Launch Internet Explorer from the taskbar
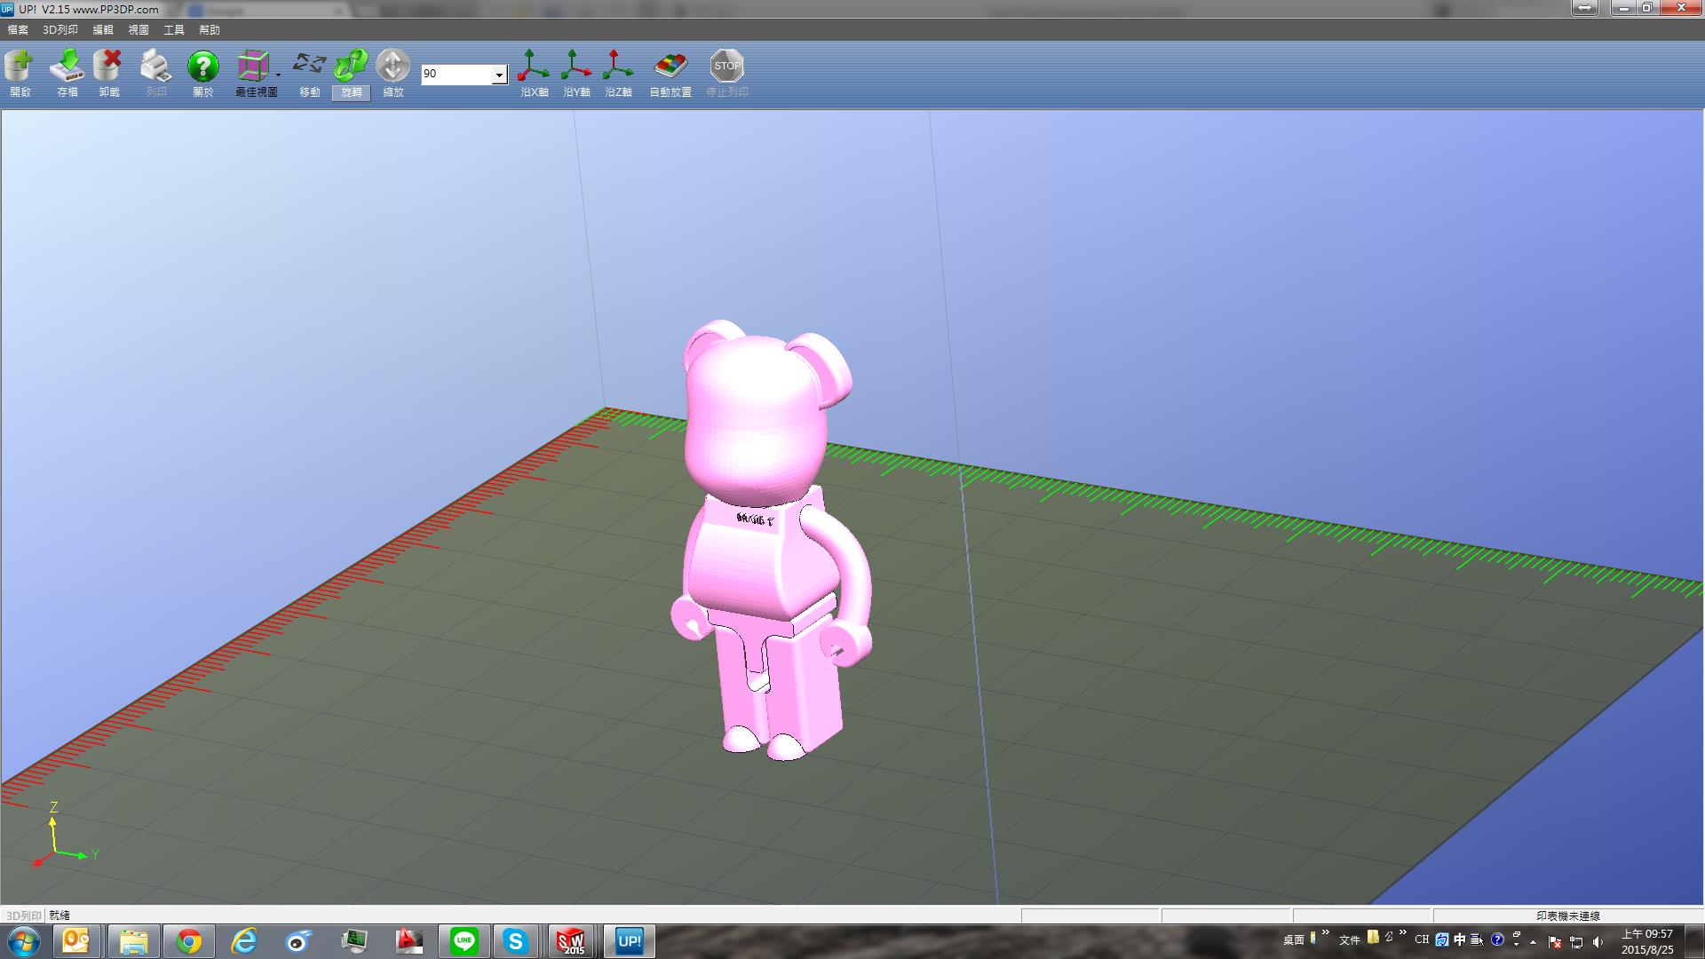 point(243,941)
